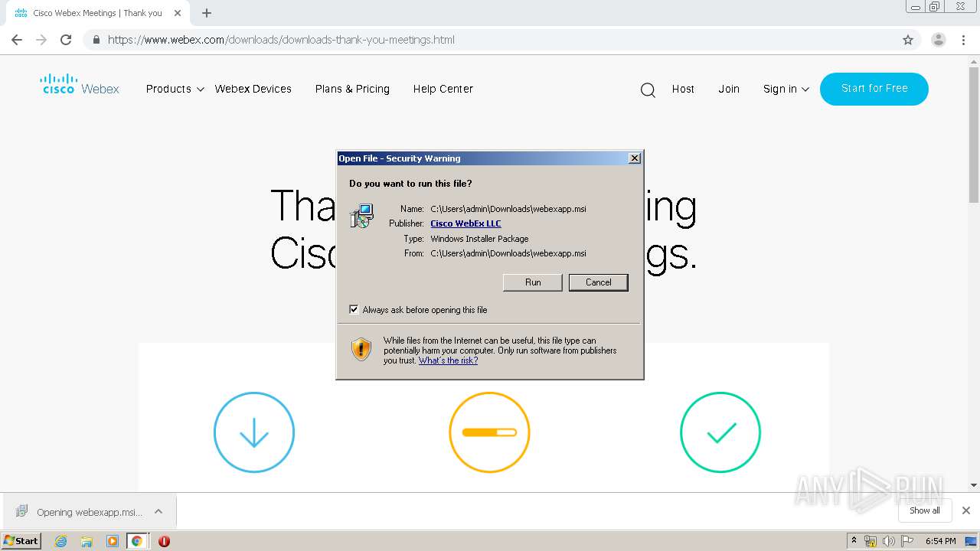Click the security shield warning icon
The height and width of the screenshot is (551, 980).
coord(361,350)
